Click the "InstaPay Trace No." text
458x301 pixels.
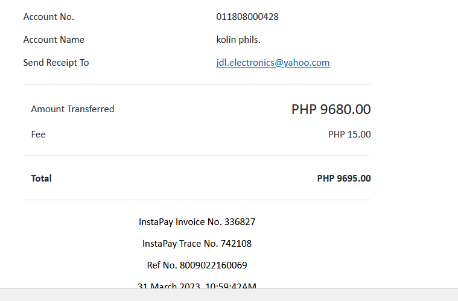pyautogui.click(x=182, y=244)
